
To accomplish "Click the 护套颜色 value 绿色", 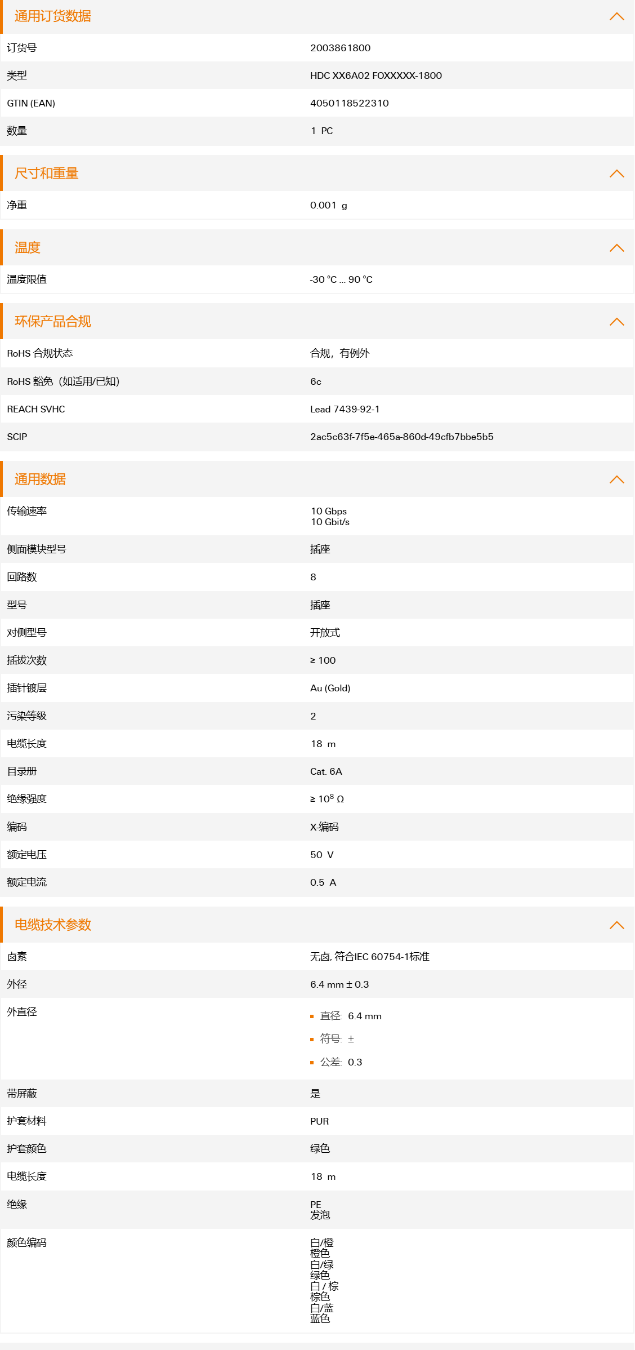I will pos(320,1148).
